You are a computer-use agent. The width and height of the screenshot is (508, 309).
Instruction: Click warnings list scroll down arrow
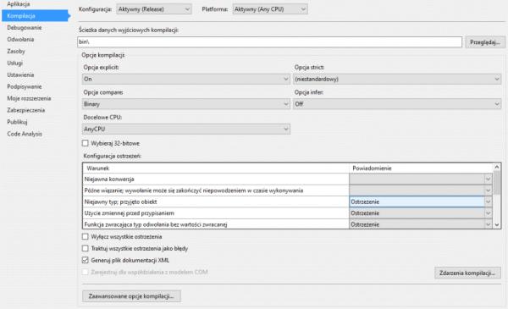click(x=496, y=225)
